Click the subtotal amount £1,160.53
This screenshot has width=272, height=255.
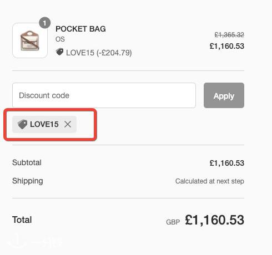(227, 163)
